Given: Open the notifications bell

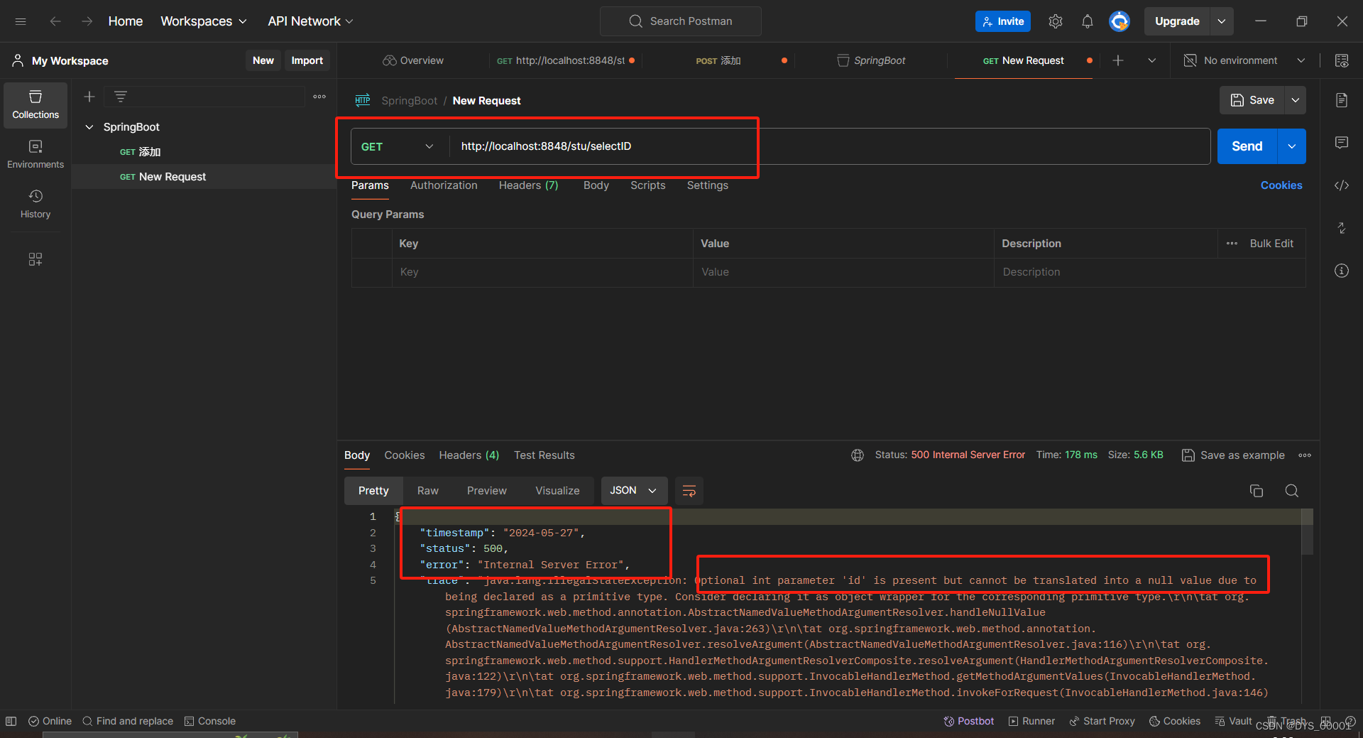Looking at the screenshot, I should (x=1088, y=21).
